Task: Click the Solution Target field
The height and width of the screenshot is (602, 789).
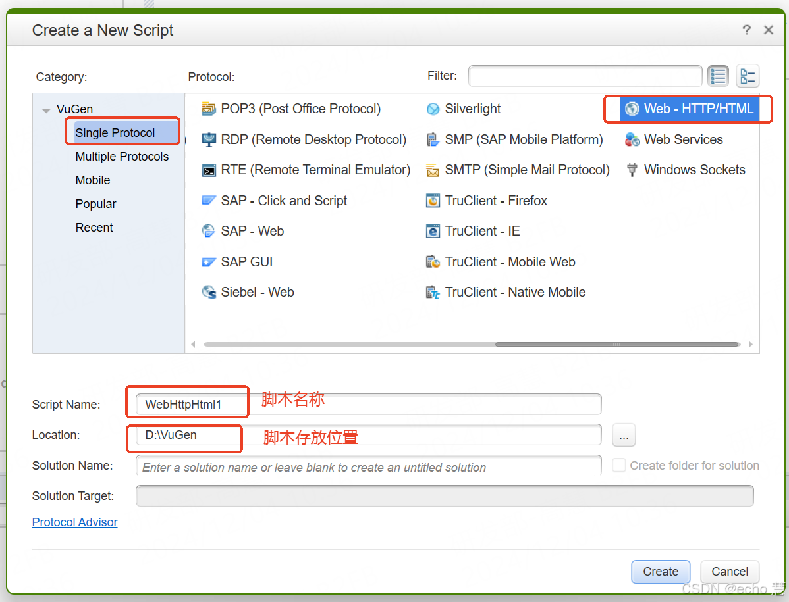Action: [445, 496]
